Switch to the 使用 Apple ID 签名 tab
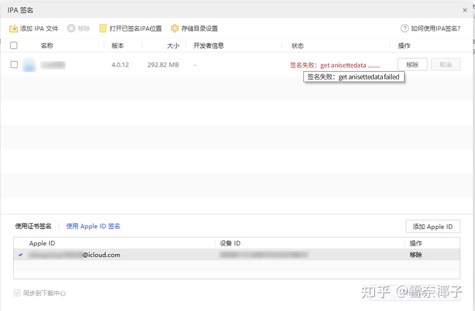This screenshot has width=475, height=311. 93,226
